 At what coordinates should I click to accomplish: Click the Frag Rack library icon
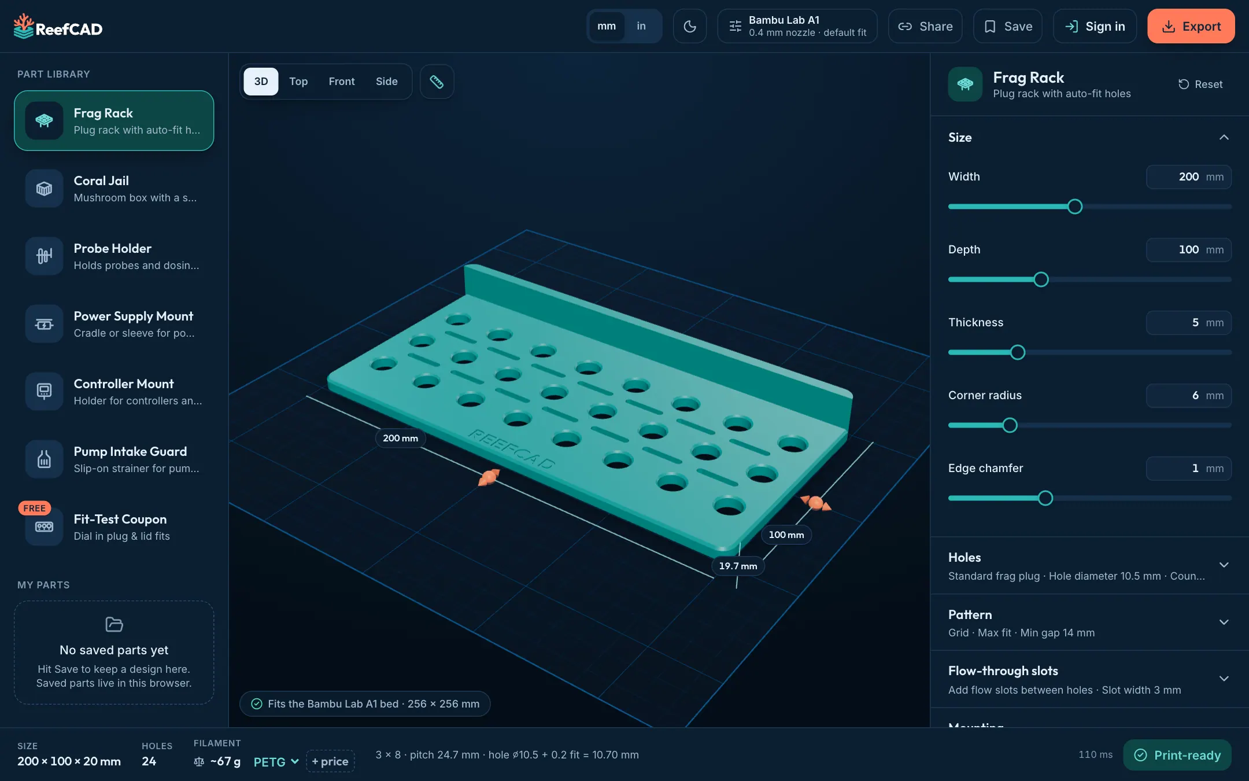[44, 120]
